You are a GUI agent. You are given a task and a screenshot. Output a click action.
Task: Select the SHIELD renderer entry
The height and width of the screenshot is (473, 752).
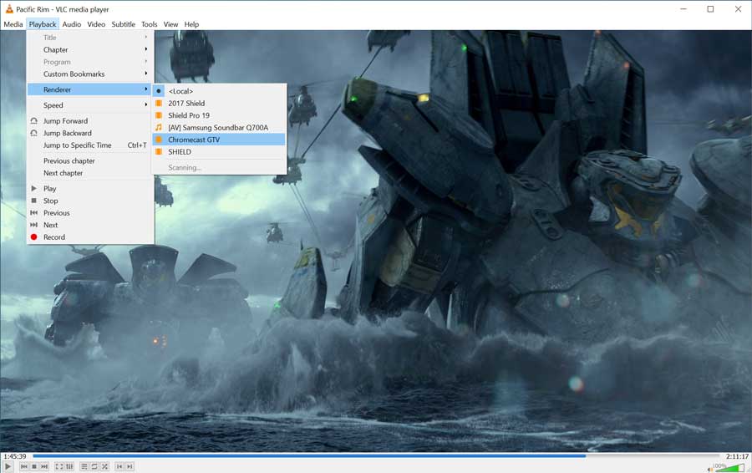219,151
